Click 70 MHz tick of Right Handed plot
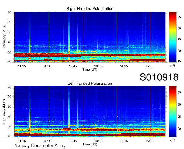The height and width of the screenshot is (149, 184). click(9, 12)
